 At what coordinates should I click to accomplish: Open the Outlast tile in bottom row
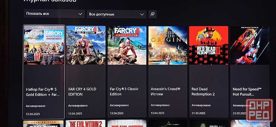[x=209, y=123]
